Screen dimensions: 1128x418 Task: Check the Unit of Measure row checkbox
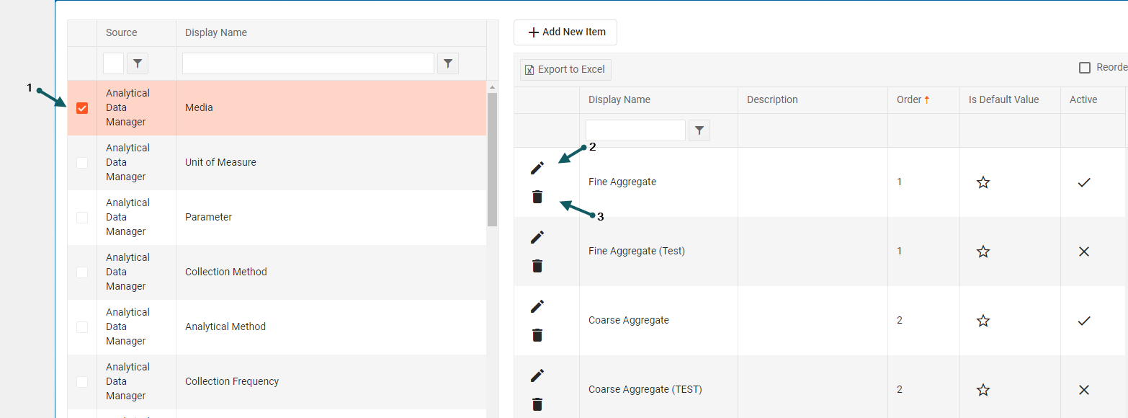(82, 163)
